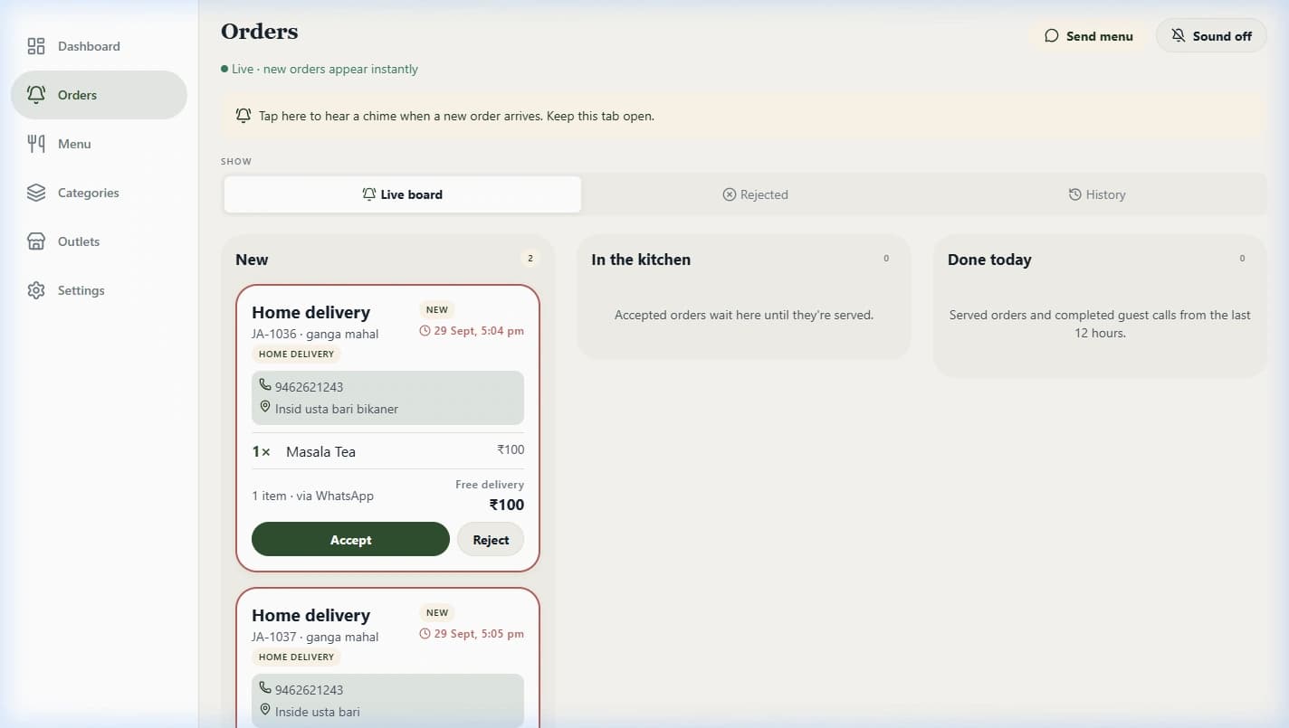Click the Categories layers icon
Image resolution: width=1289 pixels, height=728 pixels.
click(36, 193)
